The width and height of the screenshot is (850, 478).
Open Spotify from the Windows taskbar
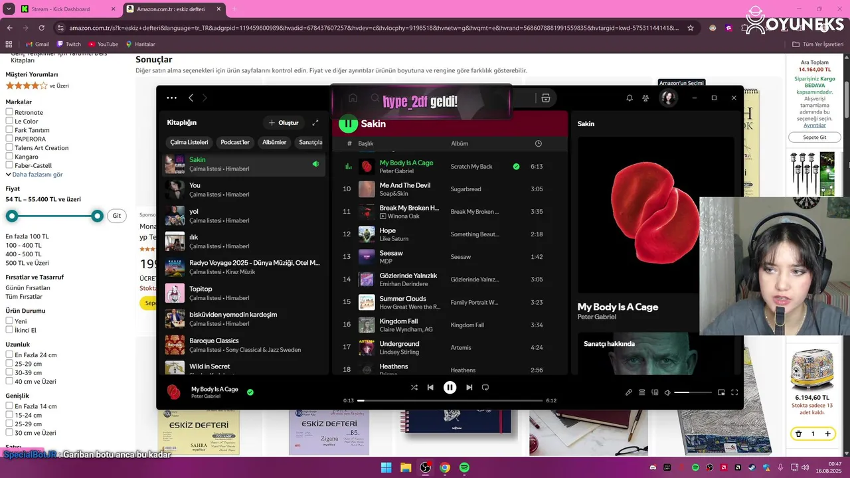point(464,467)
